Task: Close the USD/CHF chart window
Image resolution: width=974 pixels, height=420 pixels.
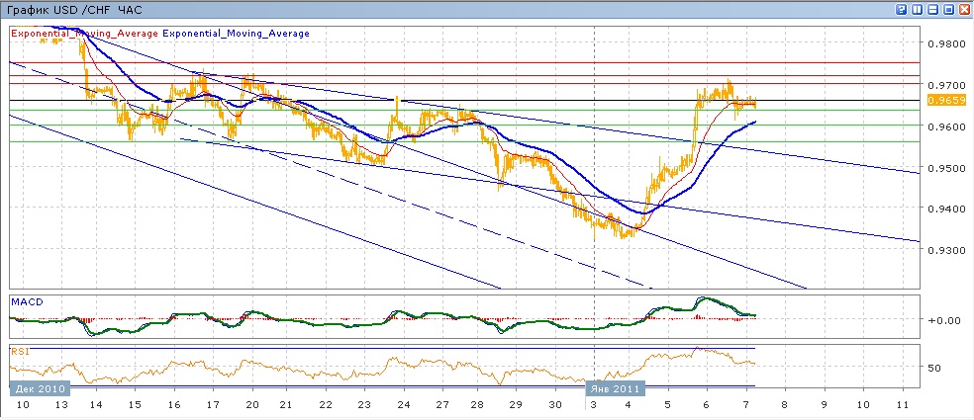Action: tap(963, 9)
